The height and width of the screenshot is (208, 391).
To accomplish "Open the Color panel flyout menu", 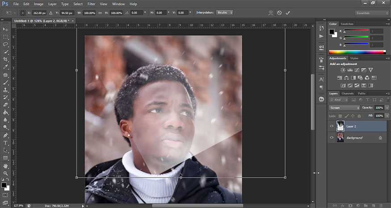I will click(387, 24).
